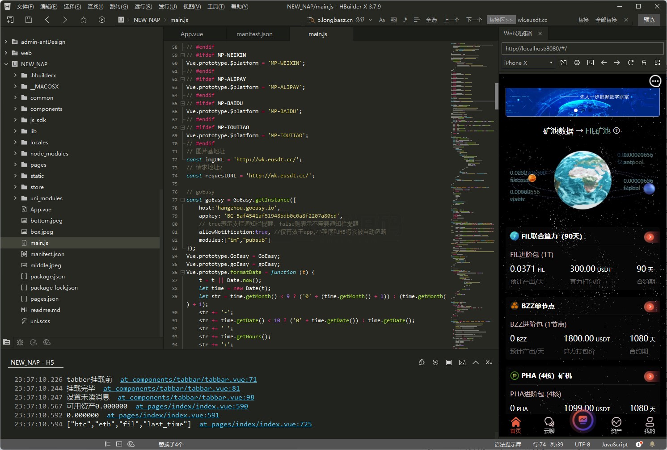Click the 全部替换 button

point(606,20)
